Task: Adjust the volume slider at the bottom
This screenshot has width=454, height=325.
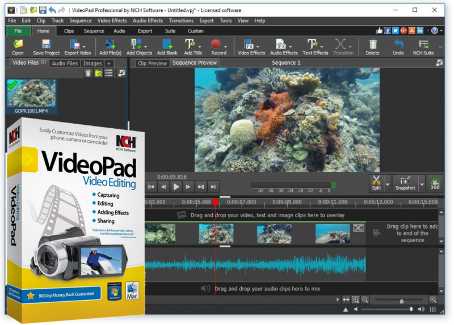Action: coord(411,309)
